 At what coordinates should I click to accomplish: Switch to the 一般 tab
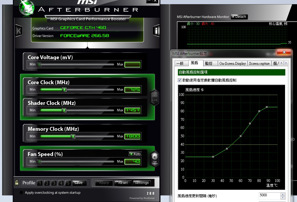tap(181, 64)
